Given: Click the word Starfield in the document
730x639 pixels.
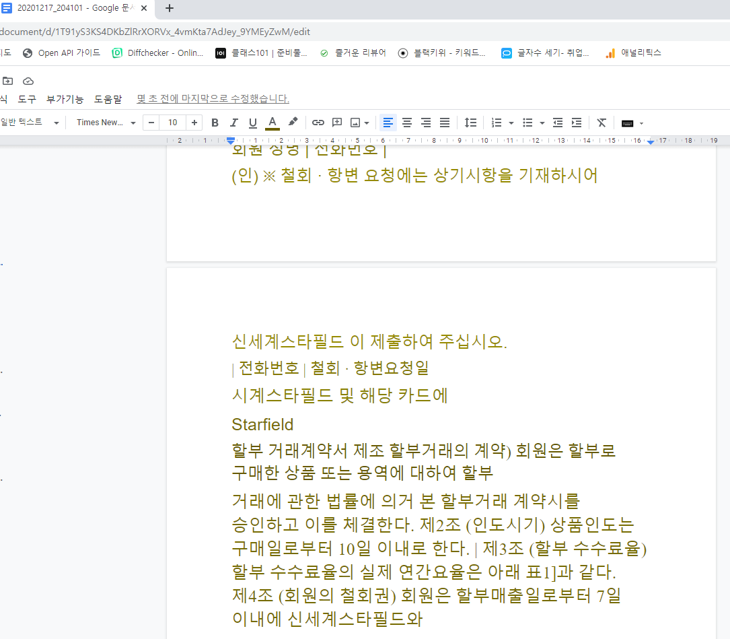Looking at the screenshot, I should (262, 425).
